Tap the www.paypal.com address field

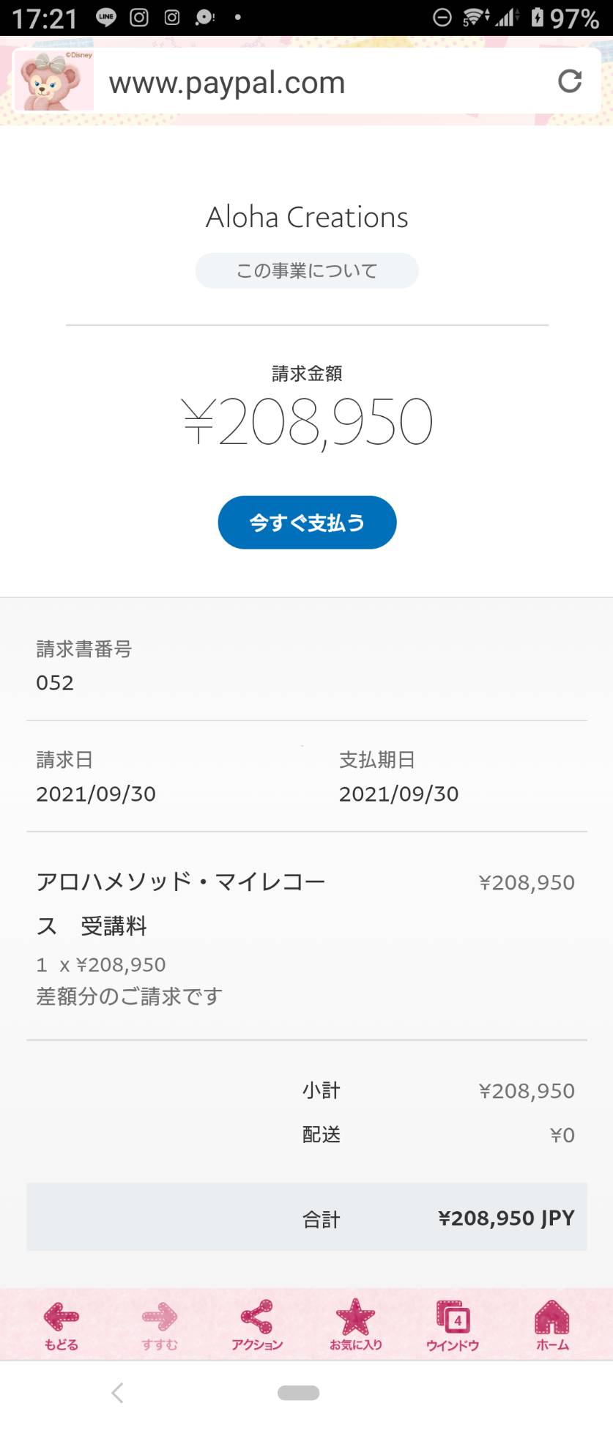(x=322, y=82)
